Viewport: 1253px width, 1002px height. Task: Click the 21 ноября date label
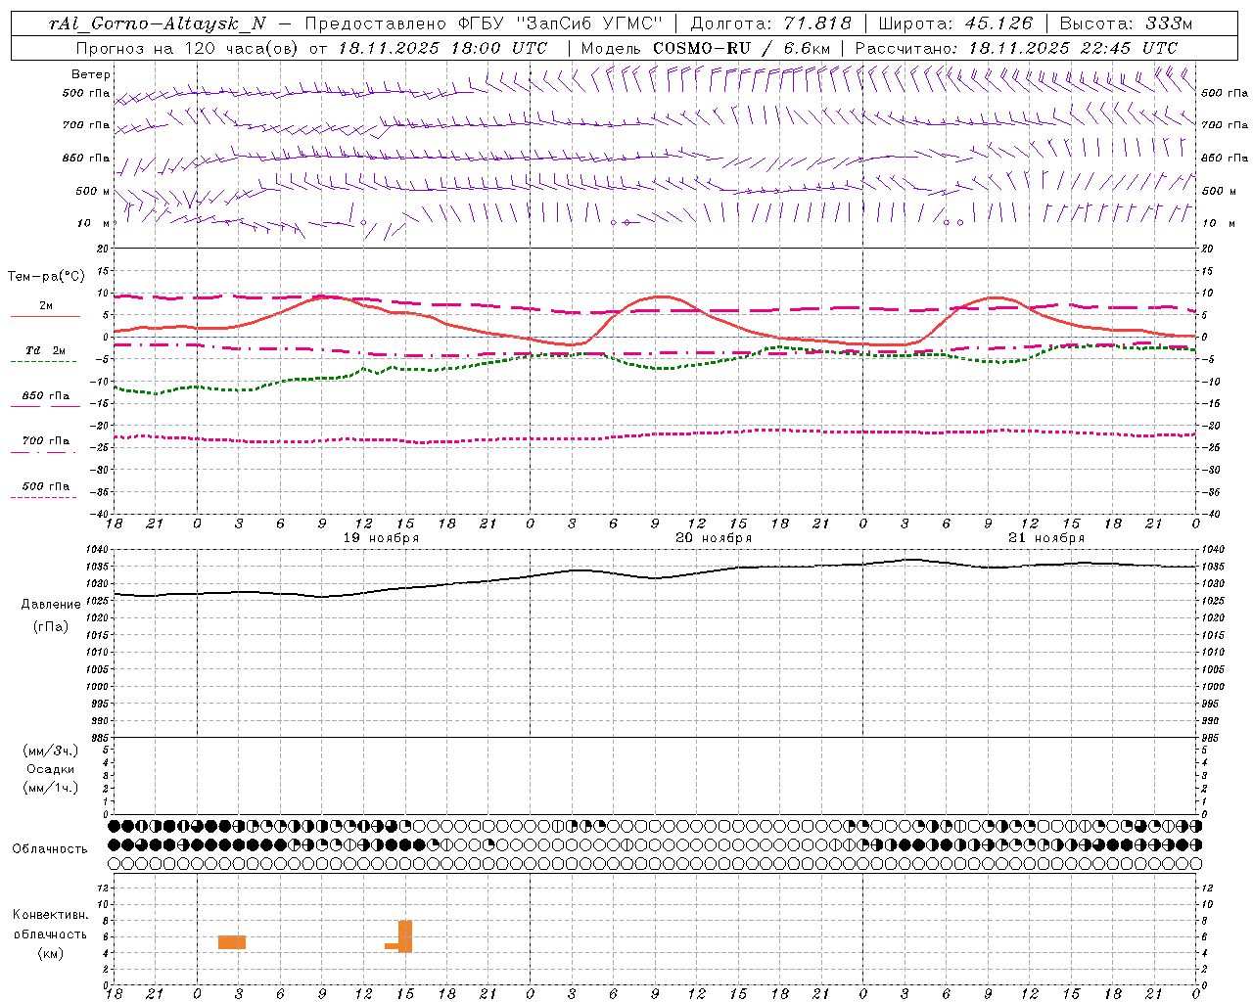[x=1046, y=538]
